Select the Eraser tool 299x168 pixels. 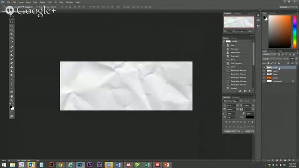tap(12, 63)
